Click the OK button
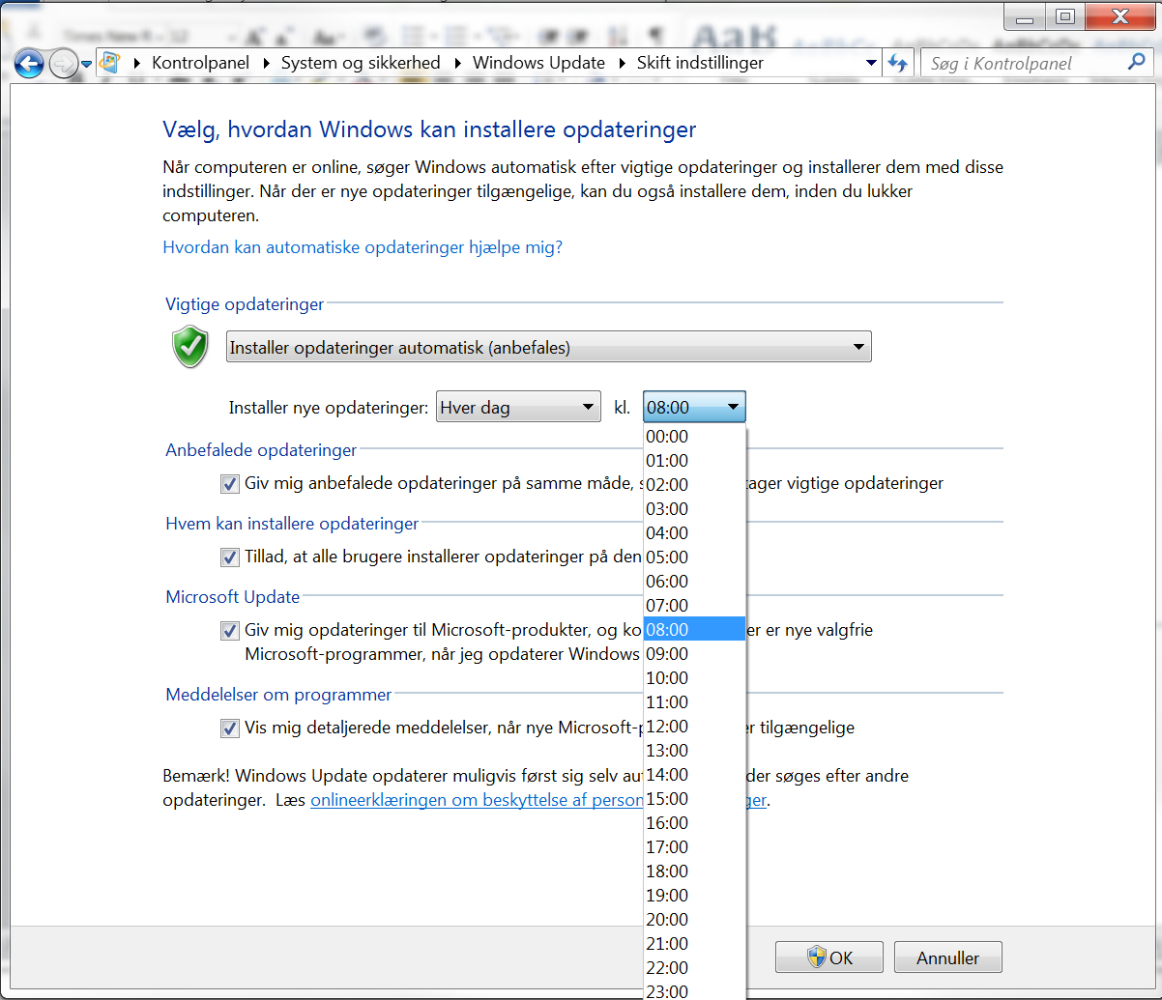Viewport: 1162px width, 1000px height. [x=828, y=957]
